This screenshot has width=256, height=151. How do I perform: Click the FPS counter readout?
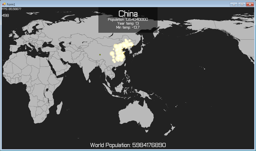(x=12, y=9)
